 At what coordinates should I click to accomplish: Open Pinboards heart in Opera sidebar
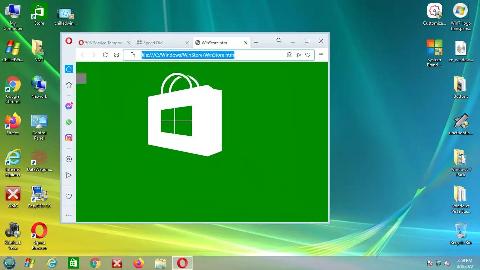pyautogui.click(x=69, y=197)
